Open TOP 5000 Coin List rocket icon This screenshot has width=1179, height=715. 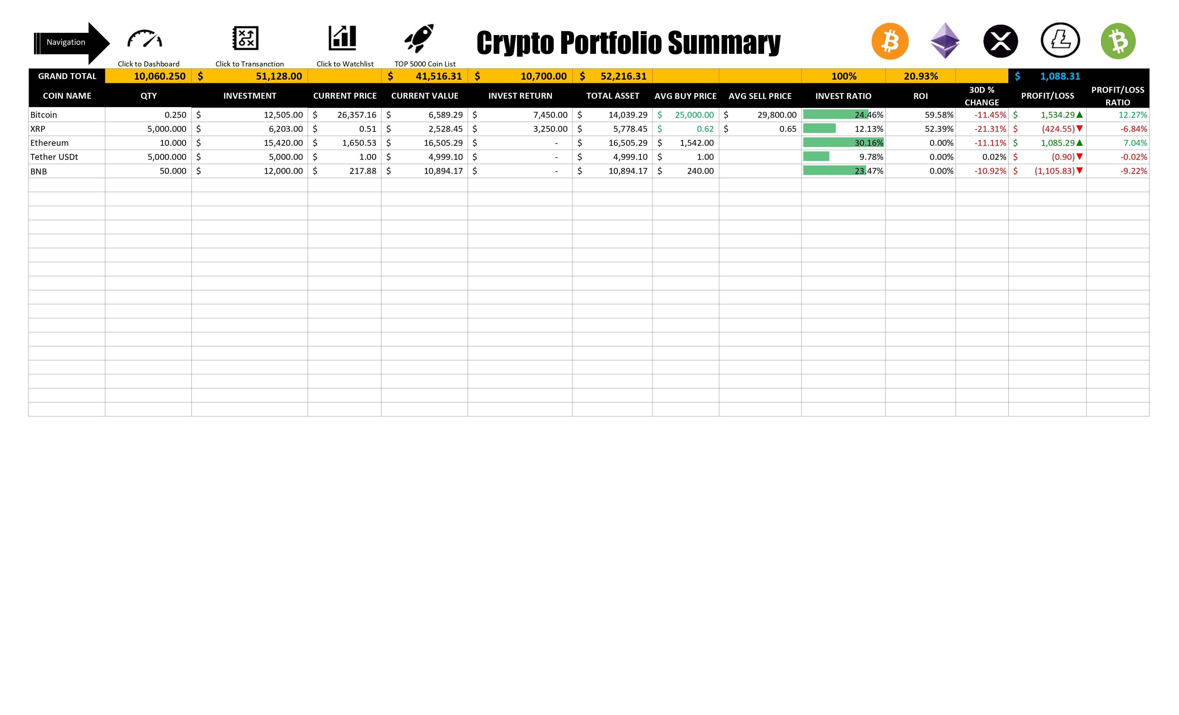(x=419, y=38)
